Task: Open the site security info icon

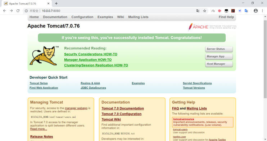Action: 26,11
